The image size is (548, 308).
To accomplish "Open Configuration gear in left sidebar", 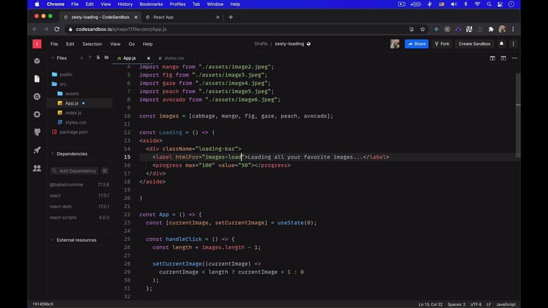I will [37, 114].
